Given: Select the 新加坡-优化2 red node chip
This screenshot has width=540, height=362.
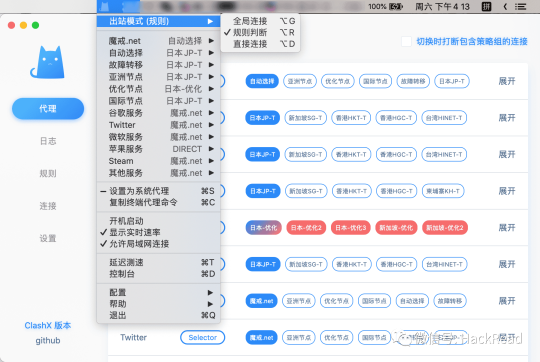Looking at the screenshot, I should tap(444, 227).
